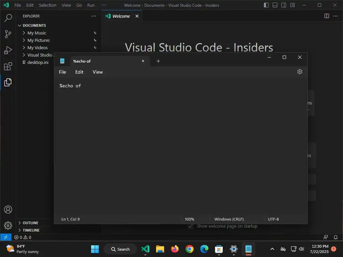Click the Notepad text editing area

181,147
